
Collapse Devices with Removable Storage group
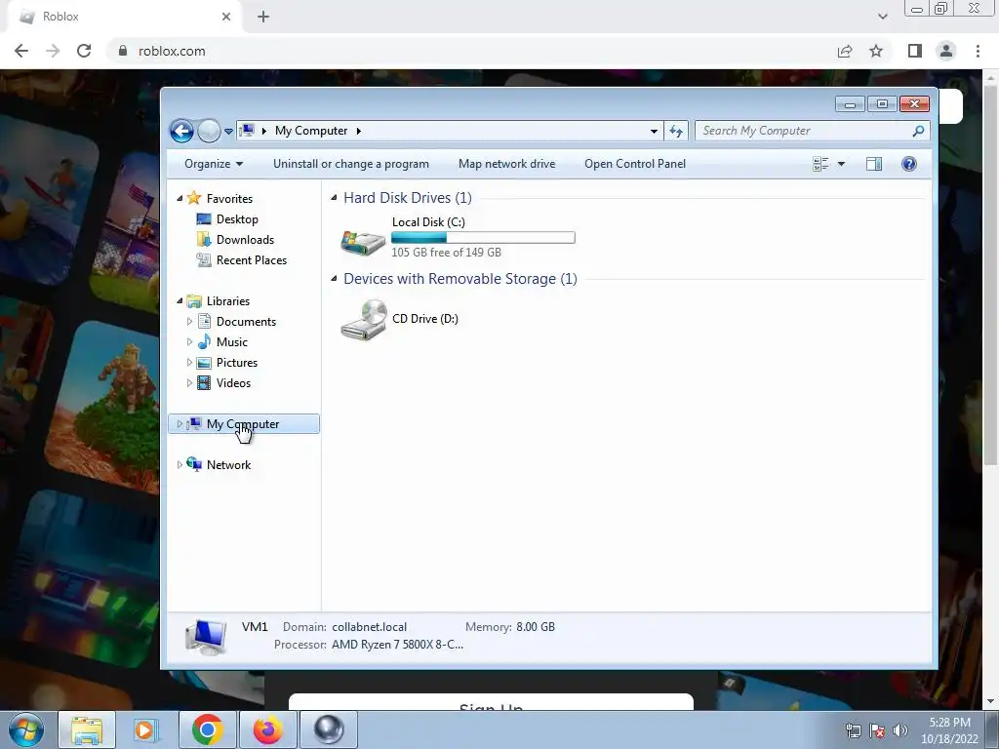pos(334,278)
